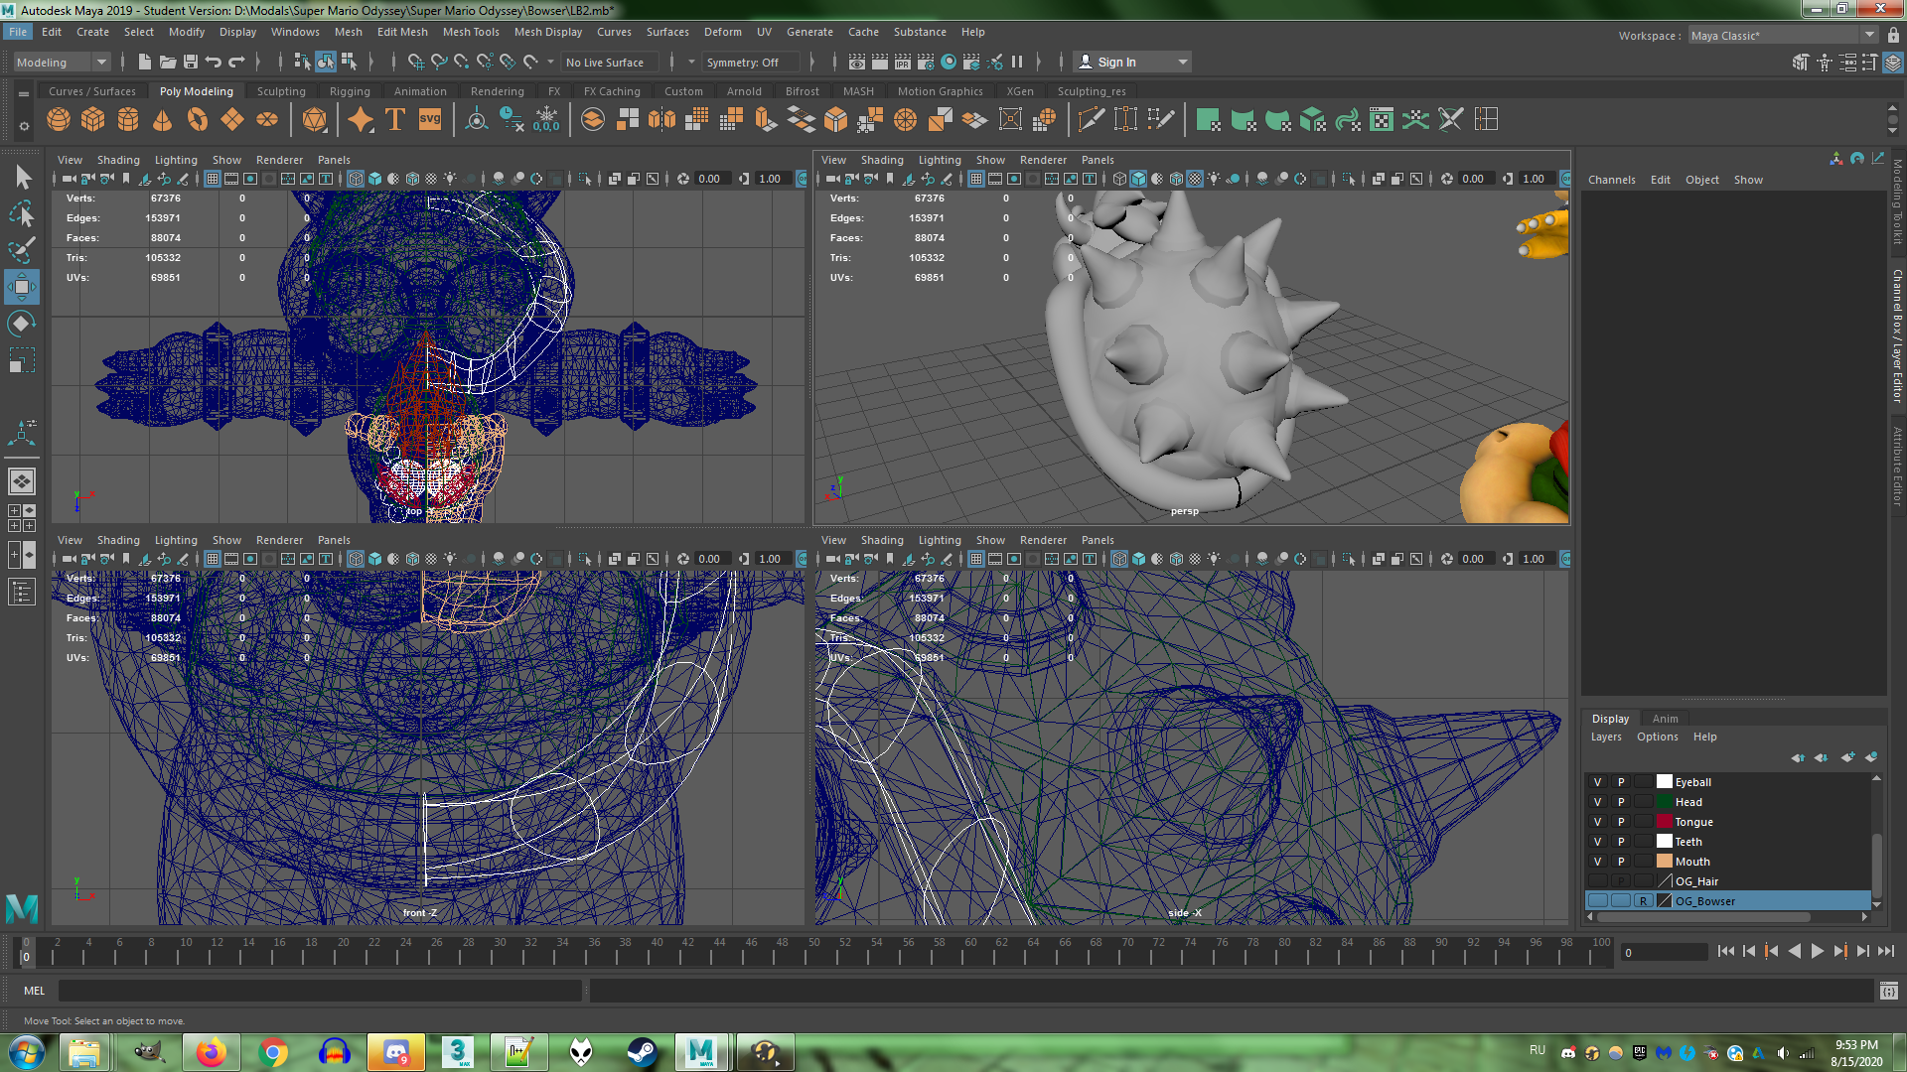Toggle visibility V box of Eyeball layer
The height and width of the screenshot is (1072, 1907).
pyautogui.click(x=1597, y=782)
